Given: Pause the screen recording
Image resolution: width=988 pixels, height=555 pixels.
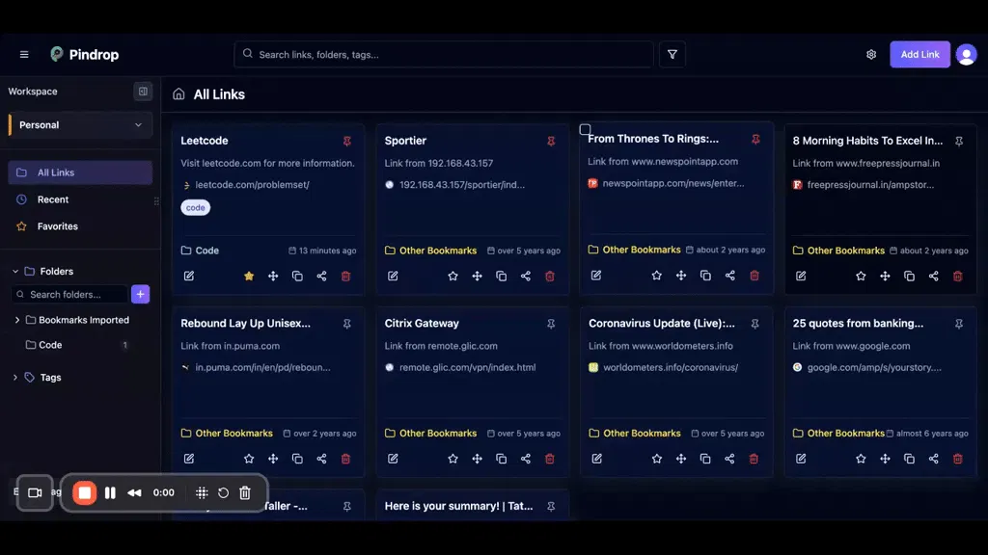Looking at the screenshot, I should 110,492.
